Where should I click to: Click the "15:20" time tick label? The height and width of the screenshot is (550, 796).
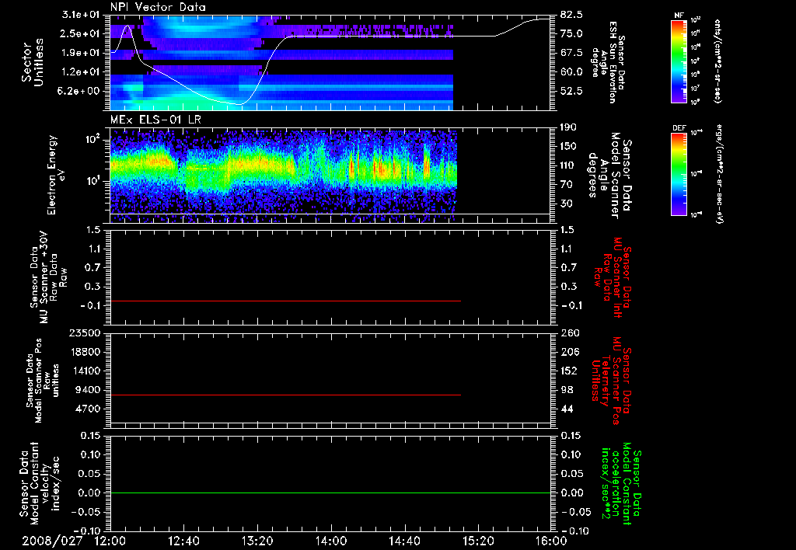coord(478,541)
